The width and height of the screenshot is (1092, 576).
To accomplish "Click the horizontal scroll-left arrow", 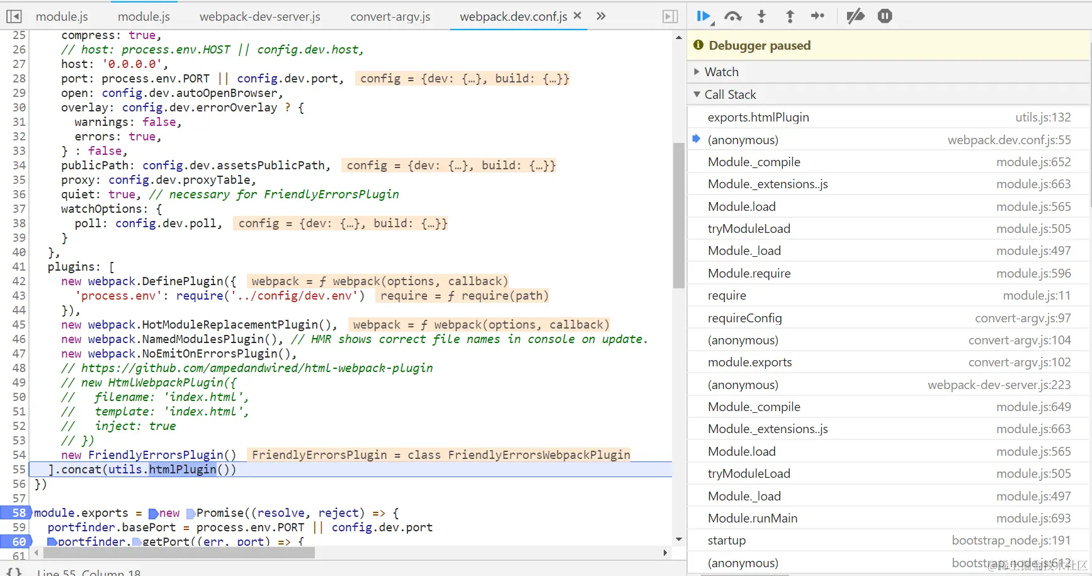I will [37, 553].
